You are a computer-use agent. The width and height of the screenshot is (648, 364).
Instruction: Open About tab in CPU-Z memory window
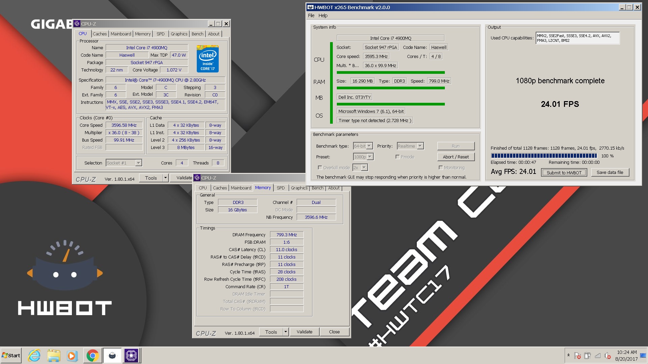point(334,188)
